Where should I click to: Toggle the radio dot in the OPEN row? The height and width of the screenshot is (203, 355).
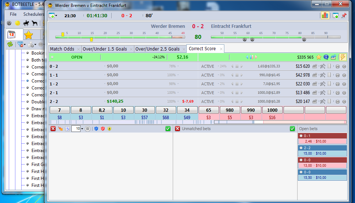[52, 57]
